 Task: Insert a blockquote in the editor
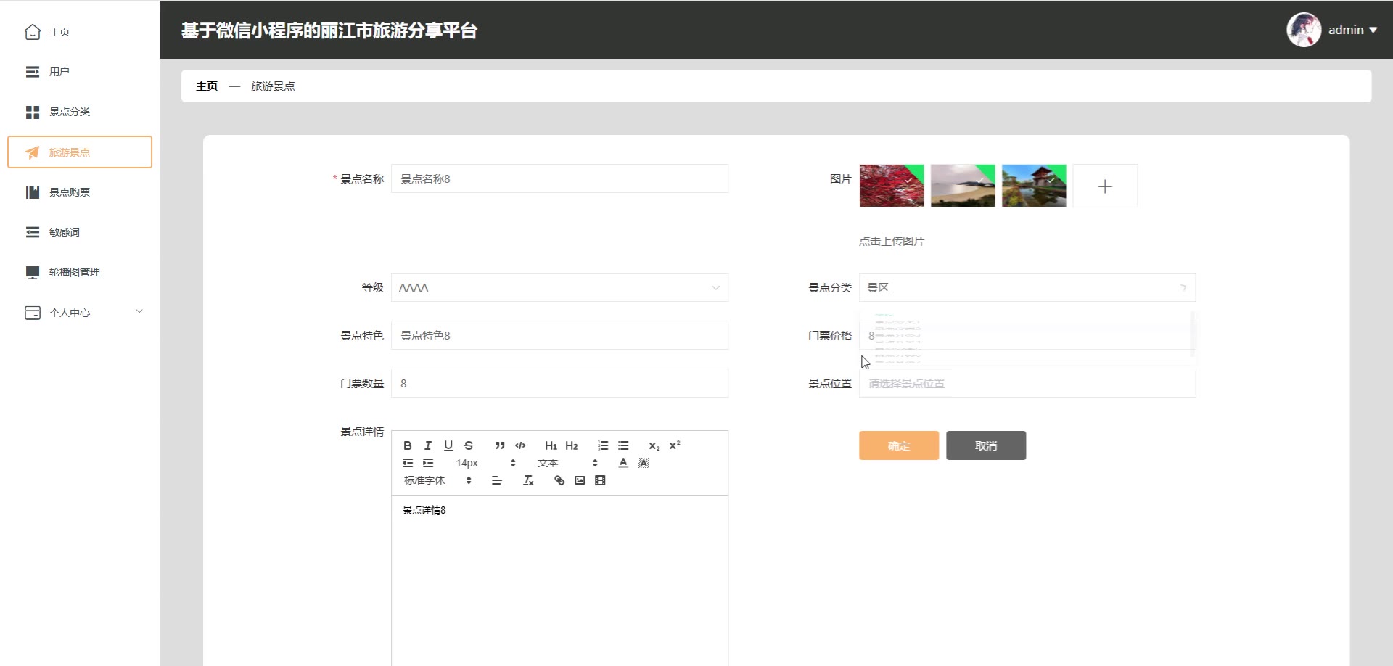pos(499,445)
